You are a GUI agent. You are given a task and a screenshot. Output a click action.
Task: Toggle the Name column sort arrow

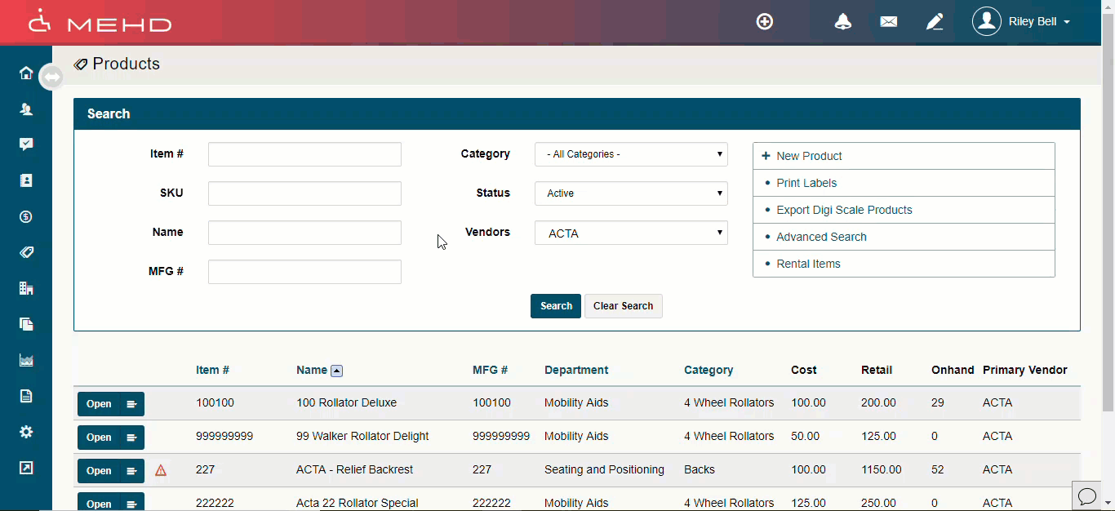coord(336,371)
